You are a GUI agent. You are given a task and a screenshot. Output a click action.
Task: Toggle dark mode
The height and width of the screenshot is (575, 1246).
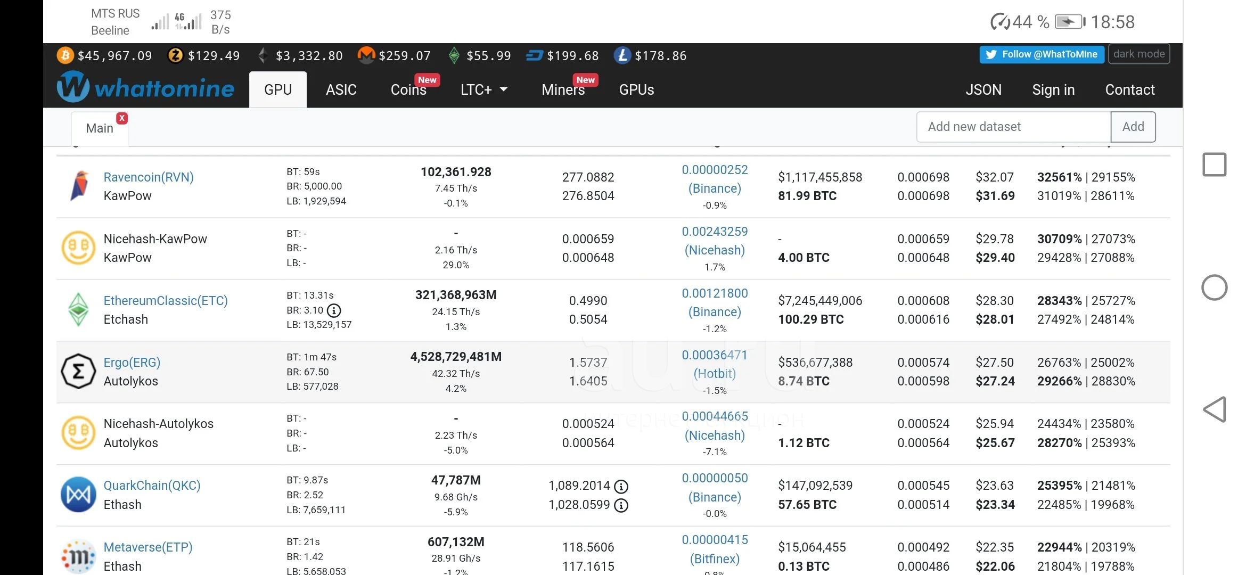click(1139, 54)
